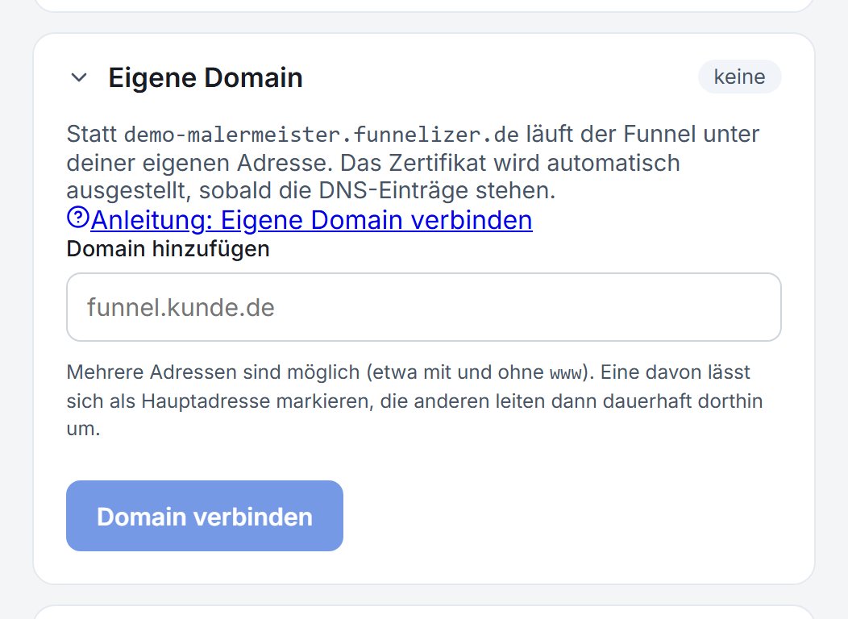Click the Eigene Domain heading
The image size is (848, 619).
205,77
